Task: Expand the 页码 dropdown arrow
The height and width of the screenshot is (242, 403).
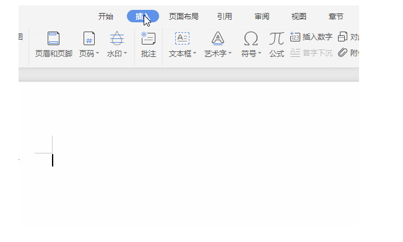Action: (x=97, y=53)
